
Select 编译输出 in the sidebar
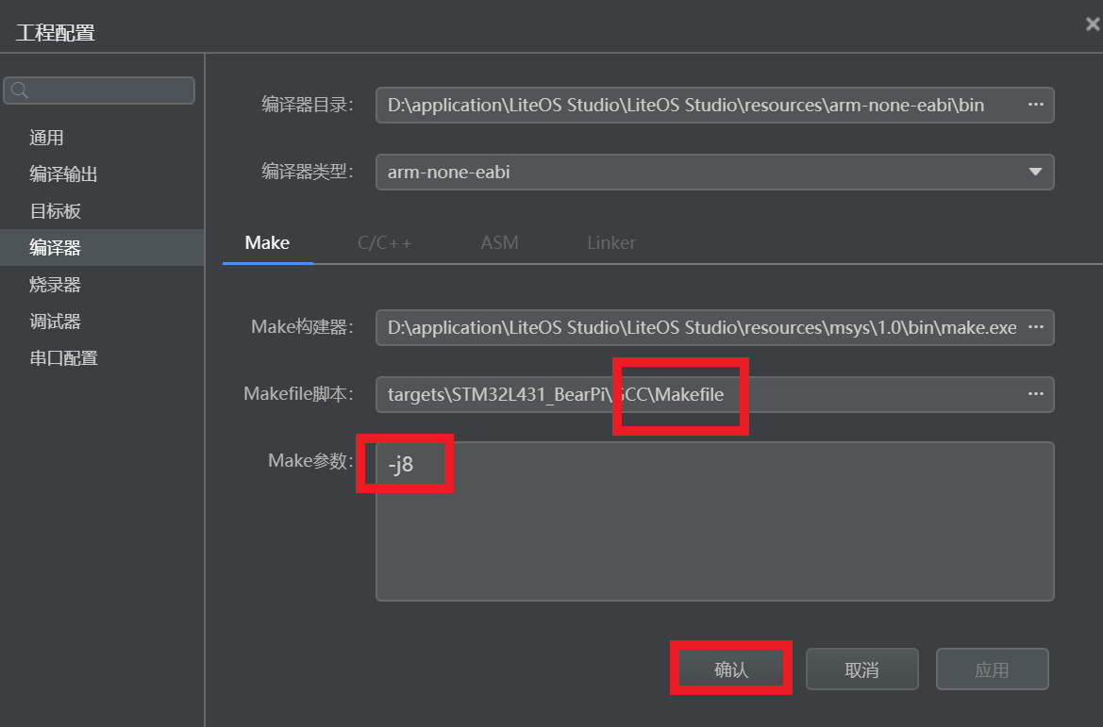(x=102, y=174)
